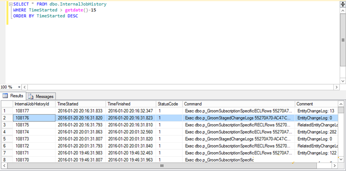Select the TimeFinished column header
The height and width of the screenshot is (171, 346).
tap(131, 104)
